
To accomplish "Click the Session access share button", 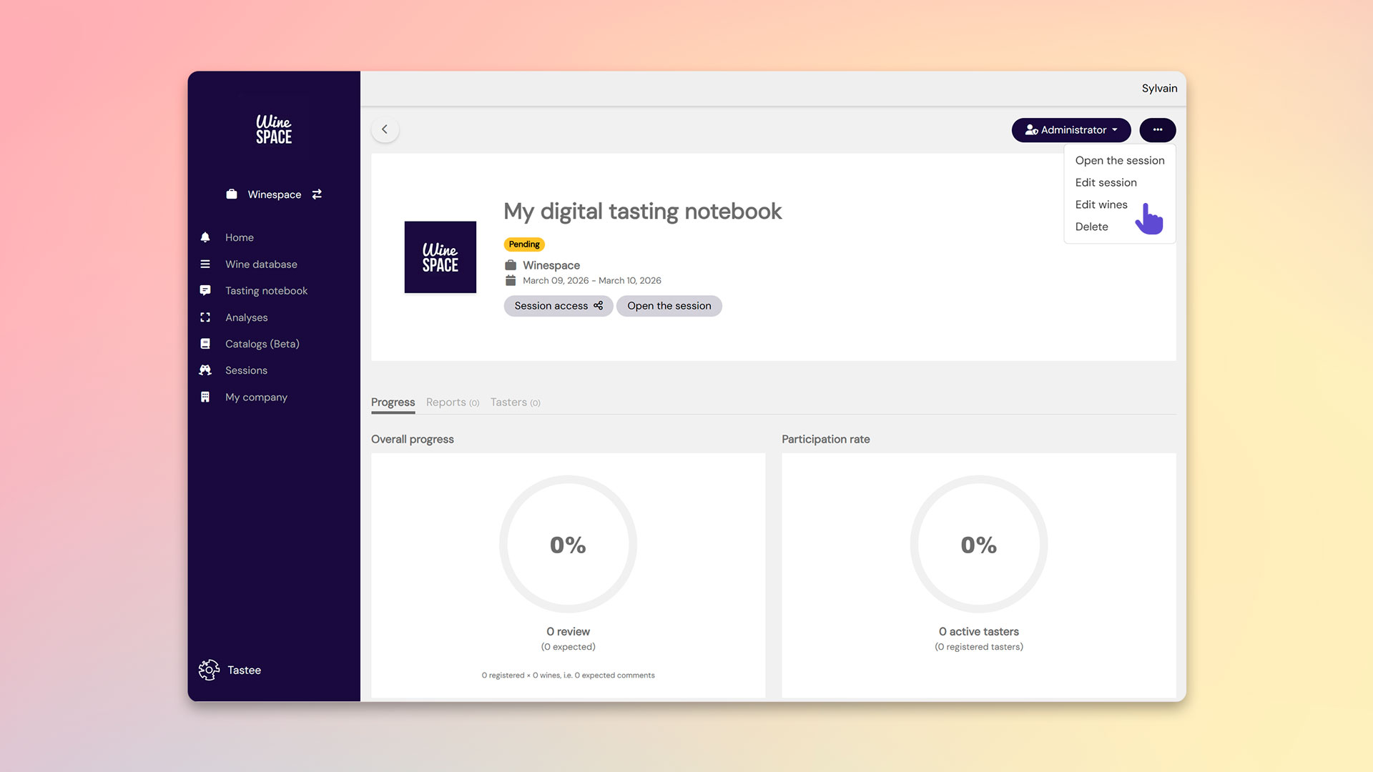I will (558, 306).
